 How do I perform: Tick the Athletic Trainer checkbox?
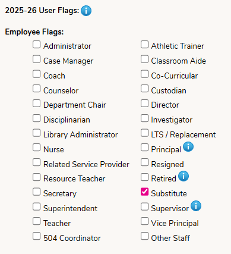pyautogui.click(x=144, y=45)
